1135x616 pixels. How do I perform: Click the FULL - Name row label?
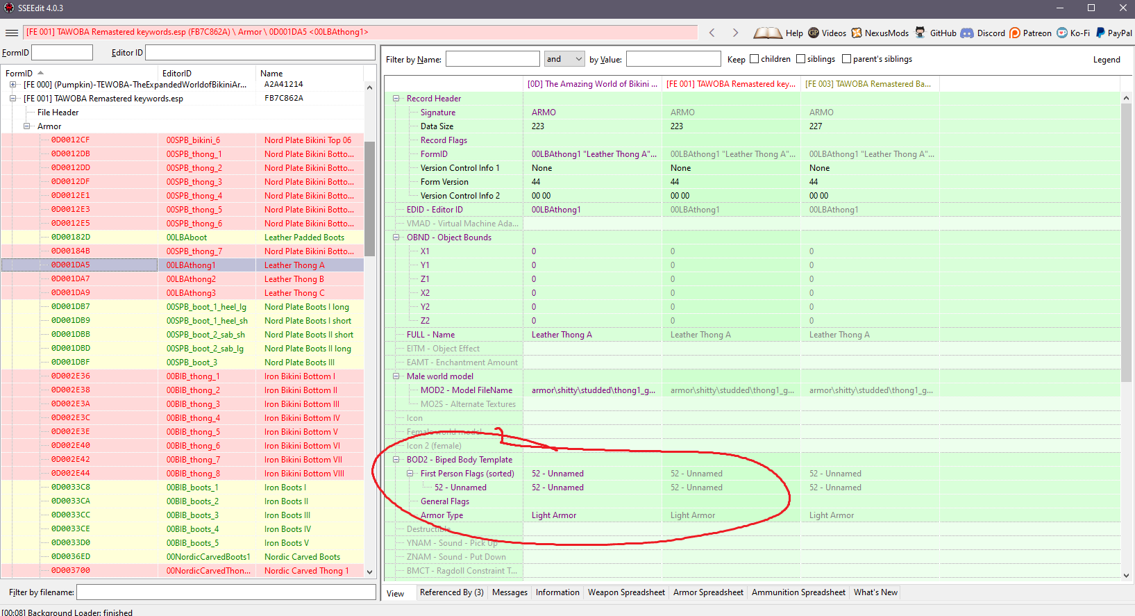coord(430,335)
